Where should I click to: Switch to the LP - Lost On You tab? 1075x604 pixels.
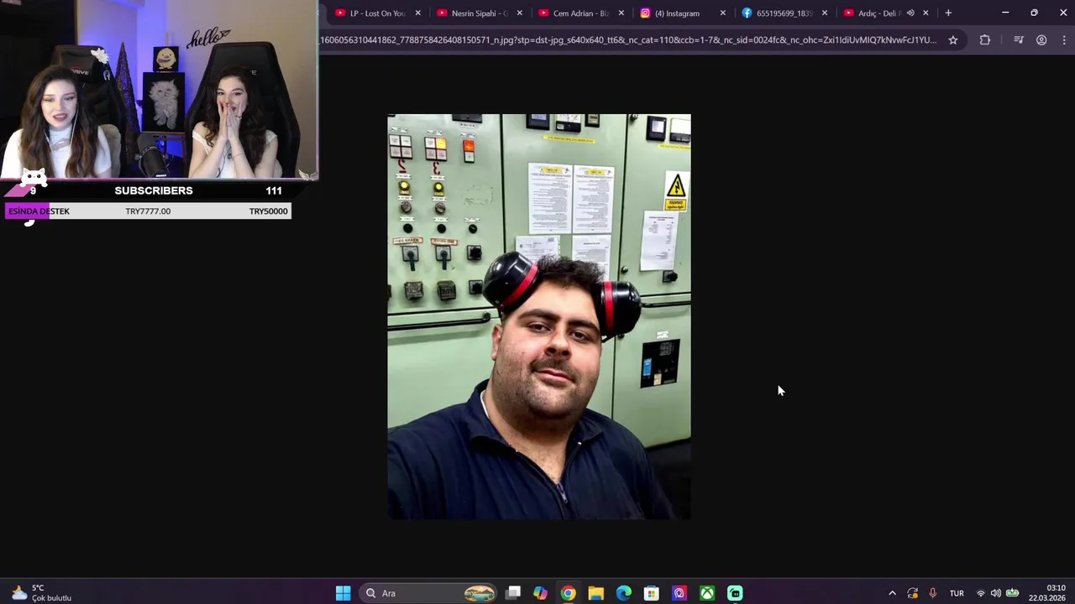(376, 13)
